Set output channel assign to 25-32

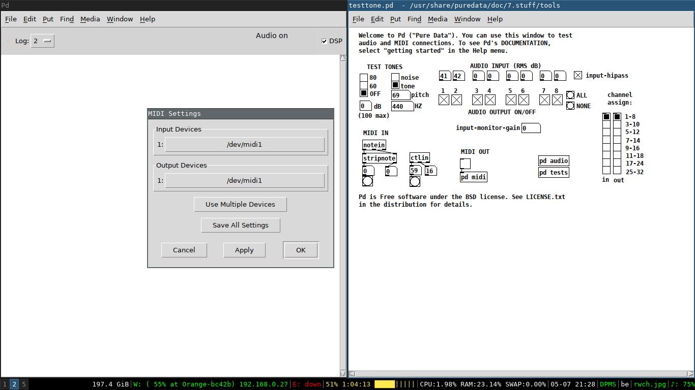click(617, 171)
